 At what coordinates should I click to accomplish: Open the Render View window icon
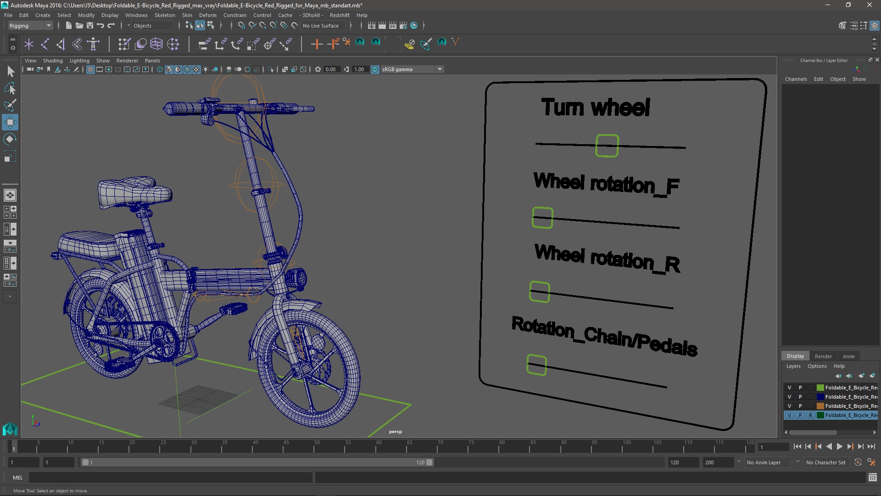pyautogui.click(x=372, y=26)
